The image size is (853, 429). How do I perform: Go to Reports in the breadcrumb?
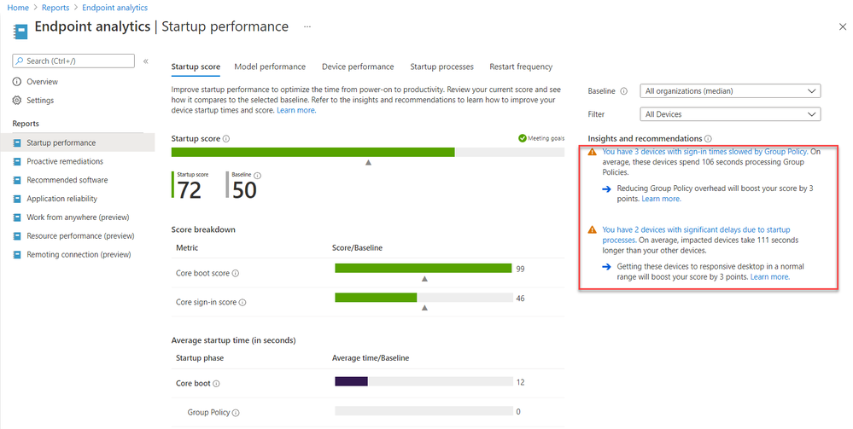point(56,8)
